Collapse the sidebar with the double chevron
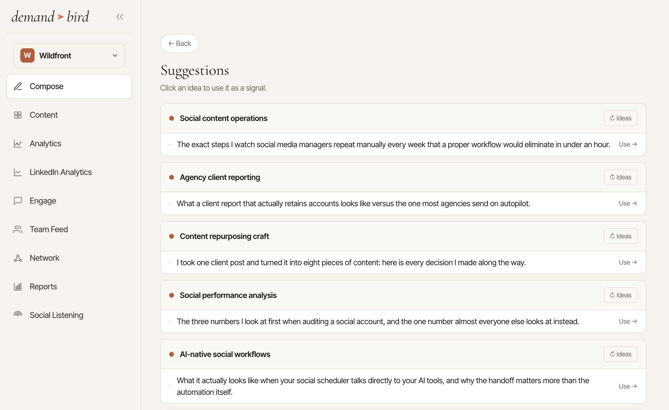Viewport: 669px width, 410px height. point(120,17)
